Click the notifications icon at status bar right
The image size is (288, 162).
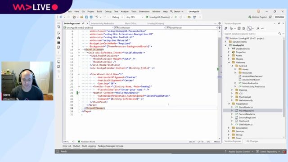click(x=284, y=152)
